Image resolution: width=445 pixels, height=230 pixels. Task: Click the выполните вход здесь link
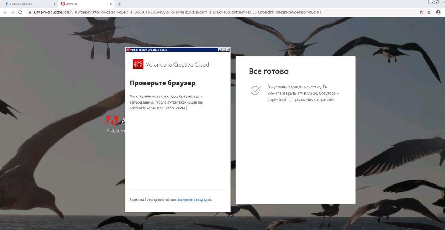click(195, 200)
